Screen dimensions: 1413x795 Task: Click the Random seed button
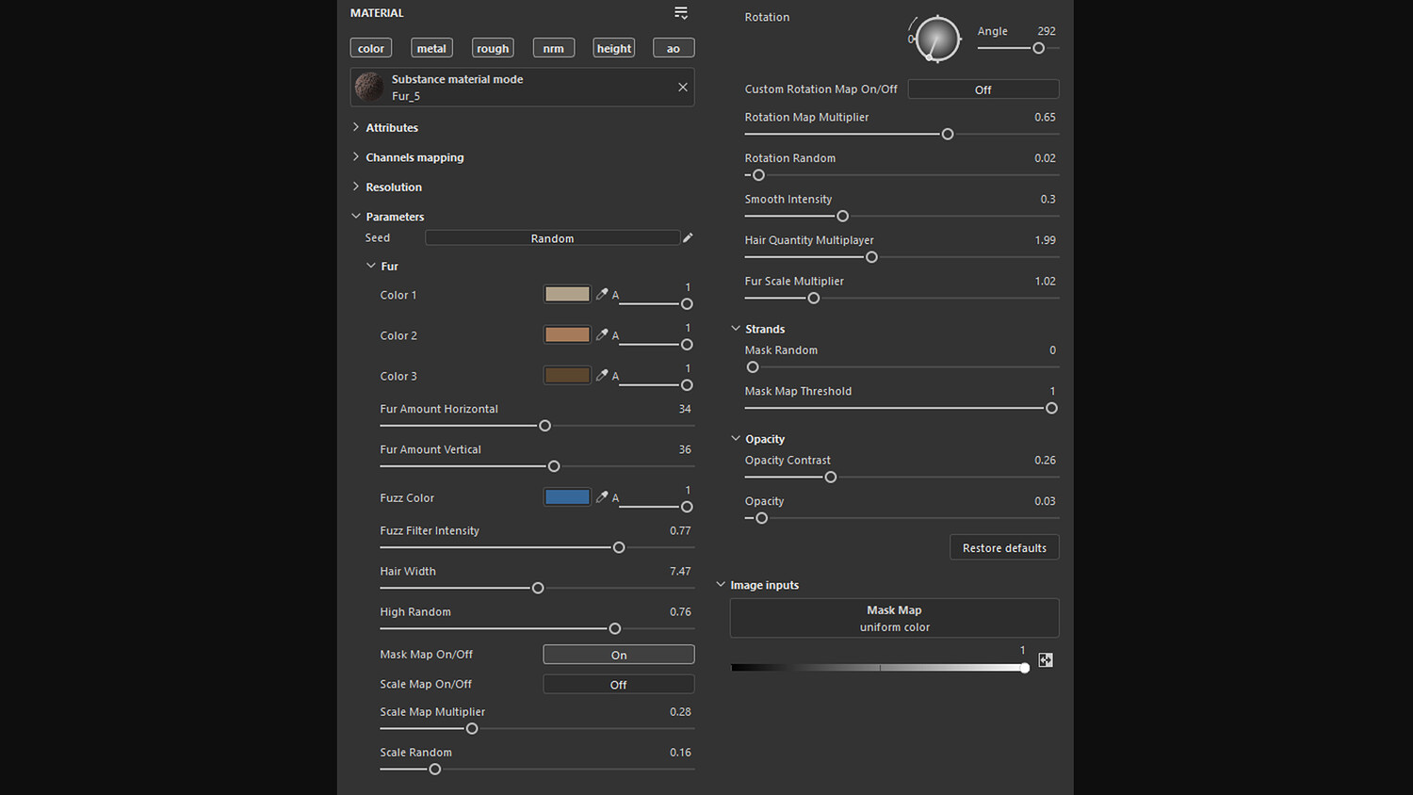(552, 238)
